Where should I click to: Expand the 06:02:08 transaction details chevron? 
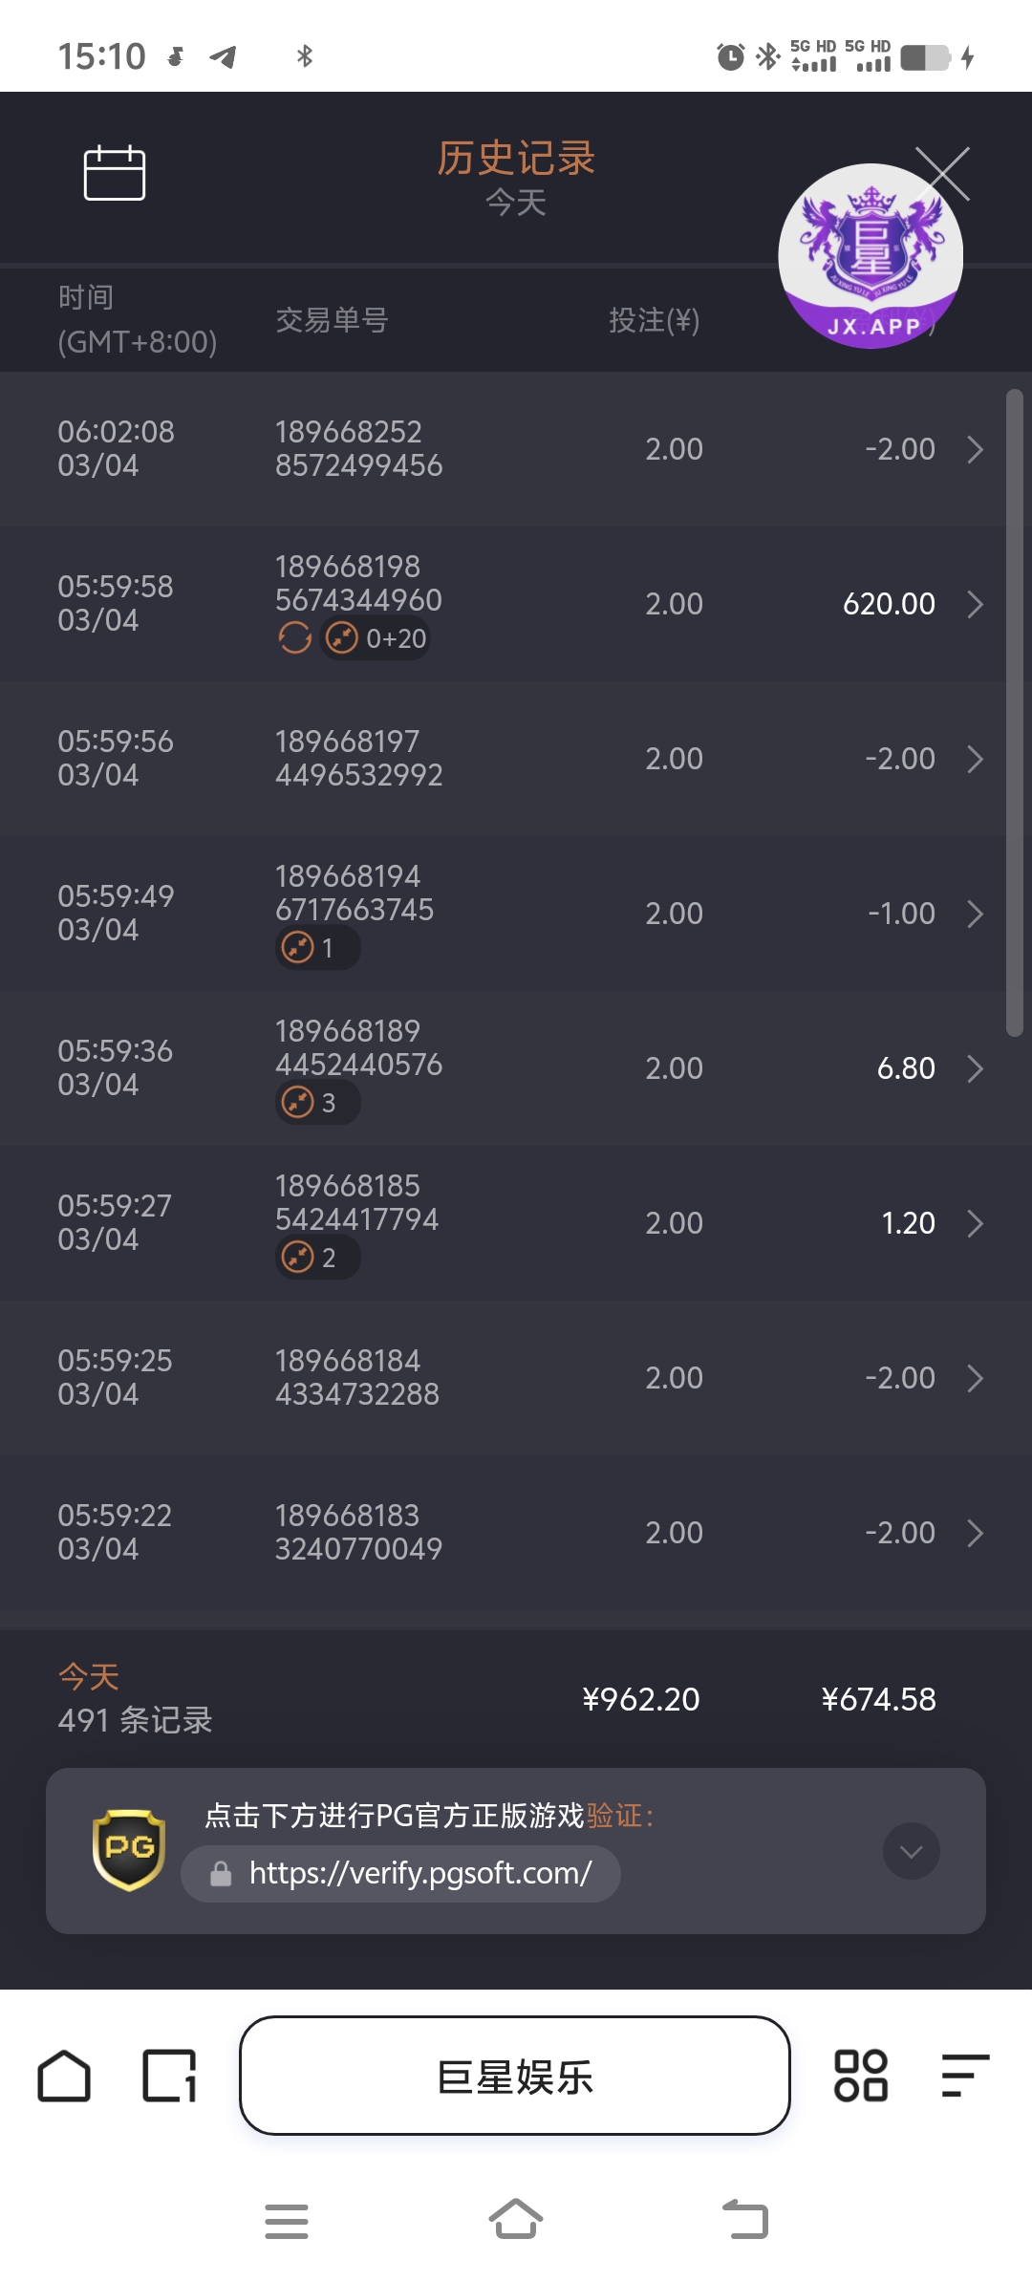point(975,449)
